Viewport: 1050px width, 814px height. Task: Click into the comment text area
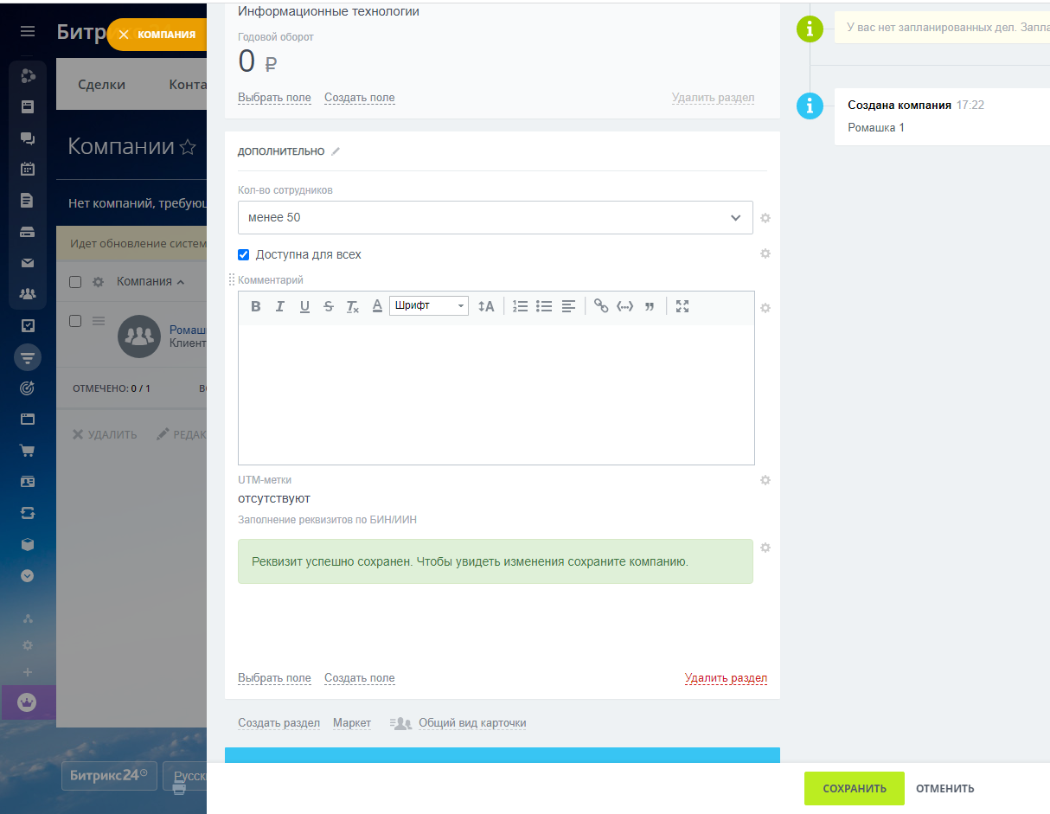(x=496, y=394)
